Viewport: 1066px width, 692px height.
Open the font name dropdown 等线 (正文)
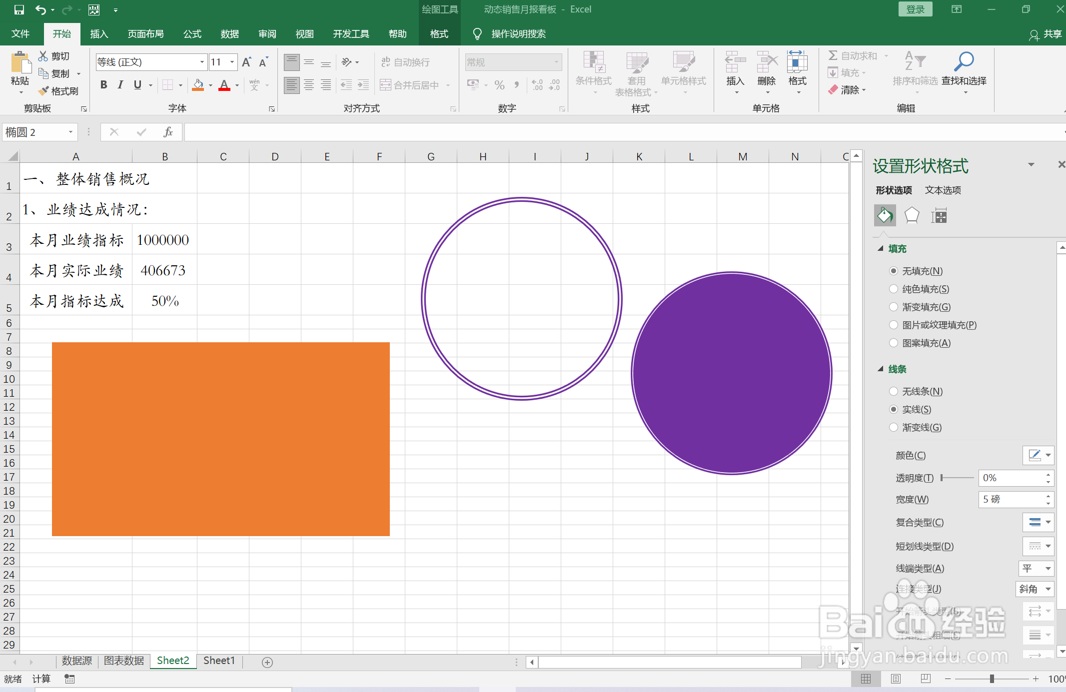click(x=202, y=62)
